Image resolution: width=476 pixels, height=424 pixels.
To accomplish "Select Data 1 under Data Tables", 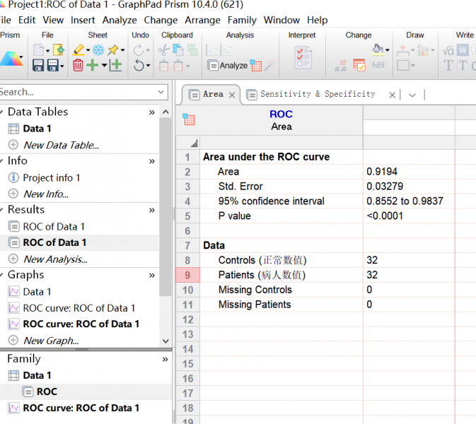I will (37, 129).
